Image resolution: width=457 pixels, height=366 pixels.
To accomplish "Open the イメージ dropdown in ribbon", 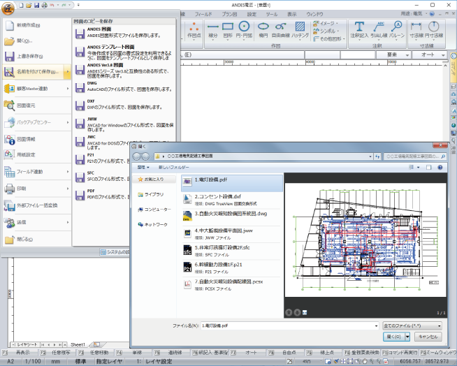I will (x=326, y=23).
